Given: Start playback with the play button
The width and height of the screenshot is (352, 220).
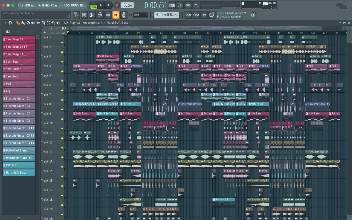Looking at the screenshot, I should (101, 5).
